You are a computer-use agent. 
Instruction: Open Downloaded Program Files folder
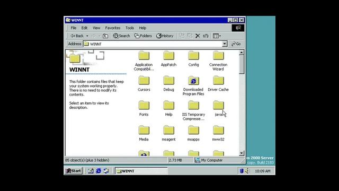(x=193, y=86)
